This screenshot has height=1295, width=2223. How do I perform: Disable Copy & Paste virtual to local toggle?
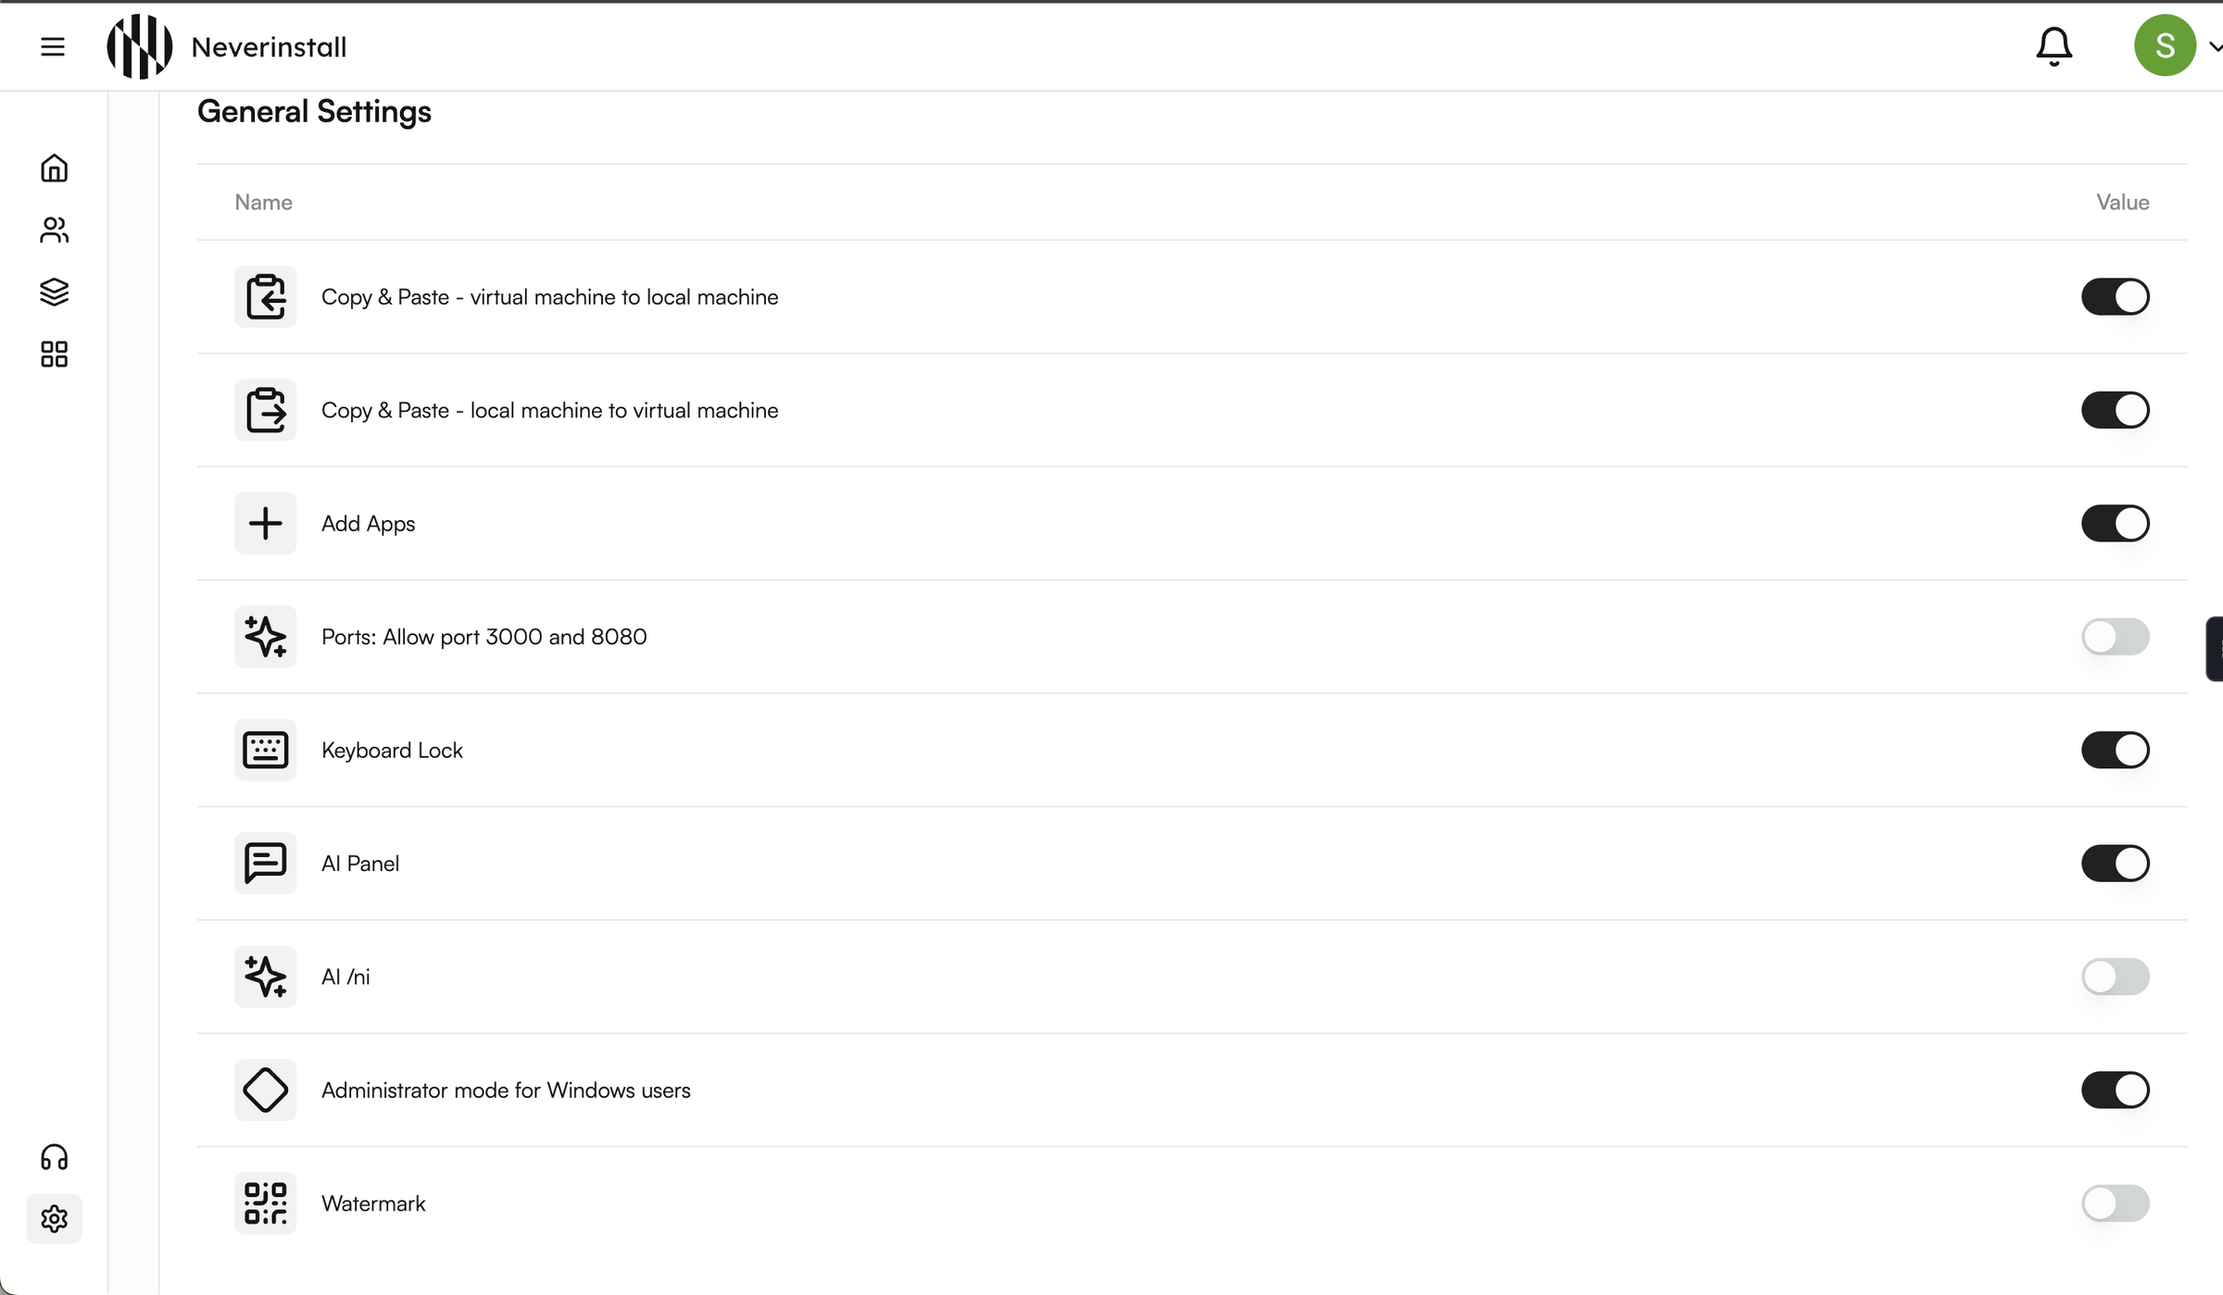tap(2115, 297)
